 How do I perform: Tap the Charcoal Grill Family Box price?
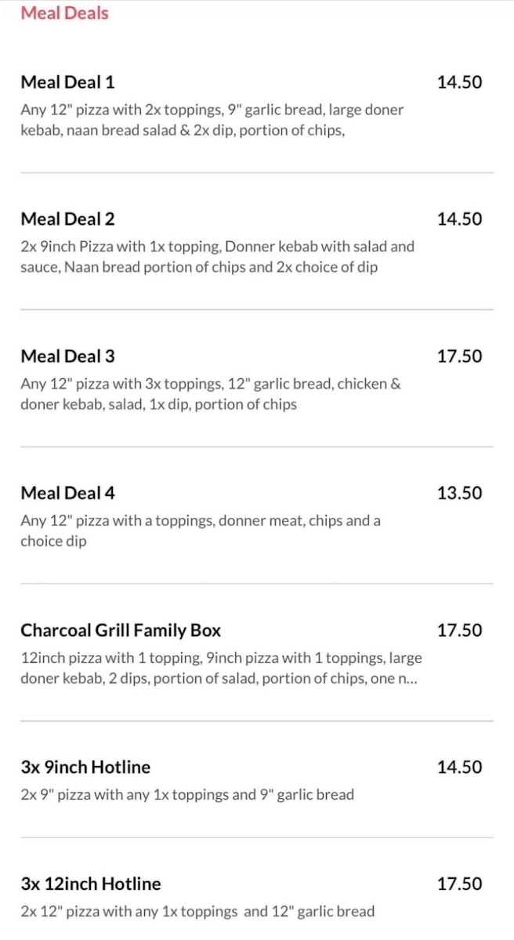(459, 631)
